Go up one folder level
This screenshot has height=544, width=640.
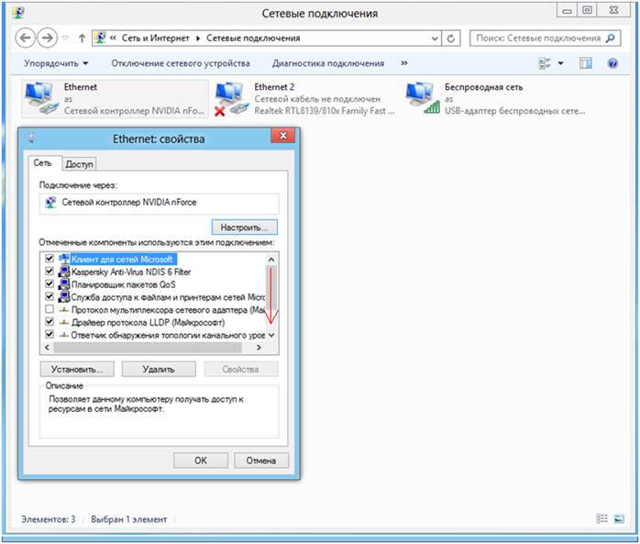click(x=82, y=39)
